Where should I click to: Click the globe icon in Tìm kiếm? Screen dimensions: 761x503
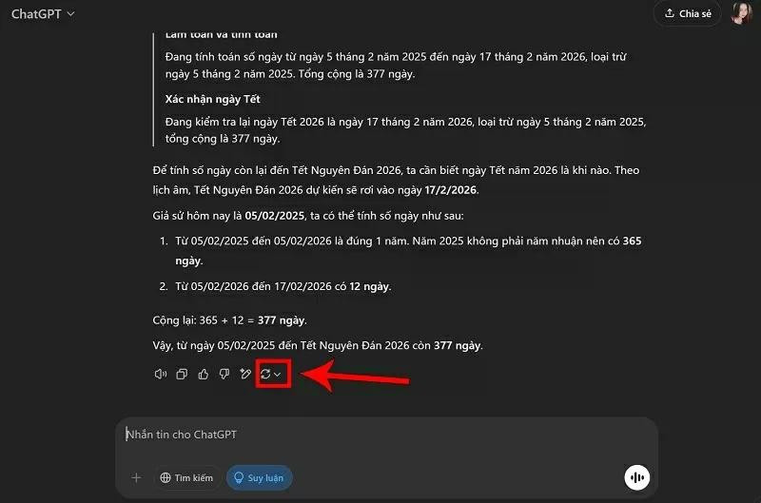(166, 477)
